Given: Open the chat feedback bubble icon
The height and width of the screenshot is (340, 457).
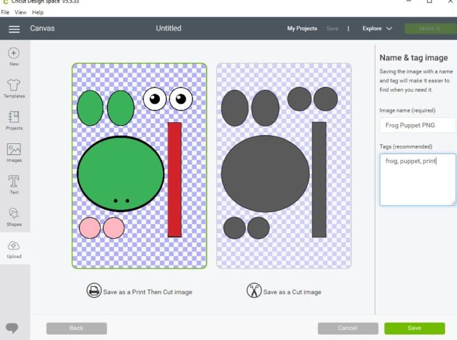Looking at the screenshot, I should tap(12, 328).
